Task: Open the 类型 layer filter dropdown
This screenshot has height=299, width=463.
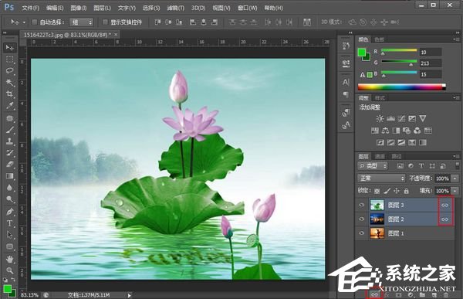Action: 373,166
